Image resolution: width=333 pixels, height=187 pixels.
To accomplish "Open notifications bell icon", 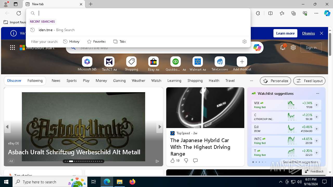I will point(283,48).
